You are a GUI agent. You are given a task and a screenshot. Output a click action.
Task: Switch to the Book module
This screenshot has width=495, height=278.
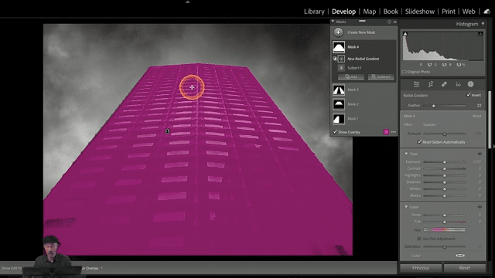(391, 12)
